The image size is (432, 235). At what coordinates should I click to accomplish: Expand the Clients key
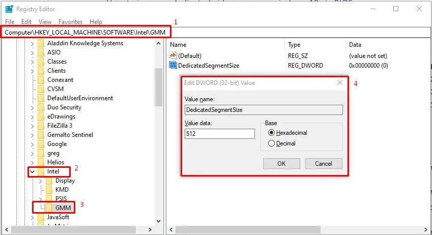[32, 71]
